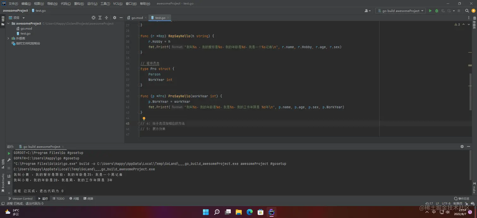Close the go.mod editor tab
This screenshot has height=218, width=477.
tap(146, 18)
